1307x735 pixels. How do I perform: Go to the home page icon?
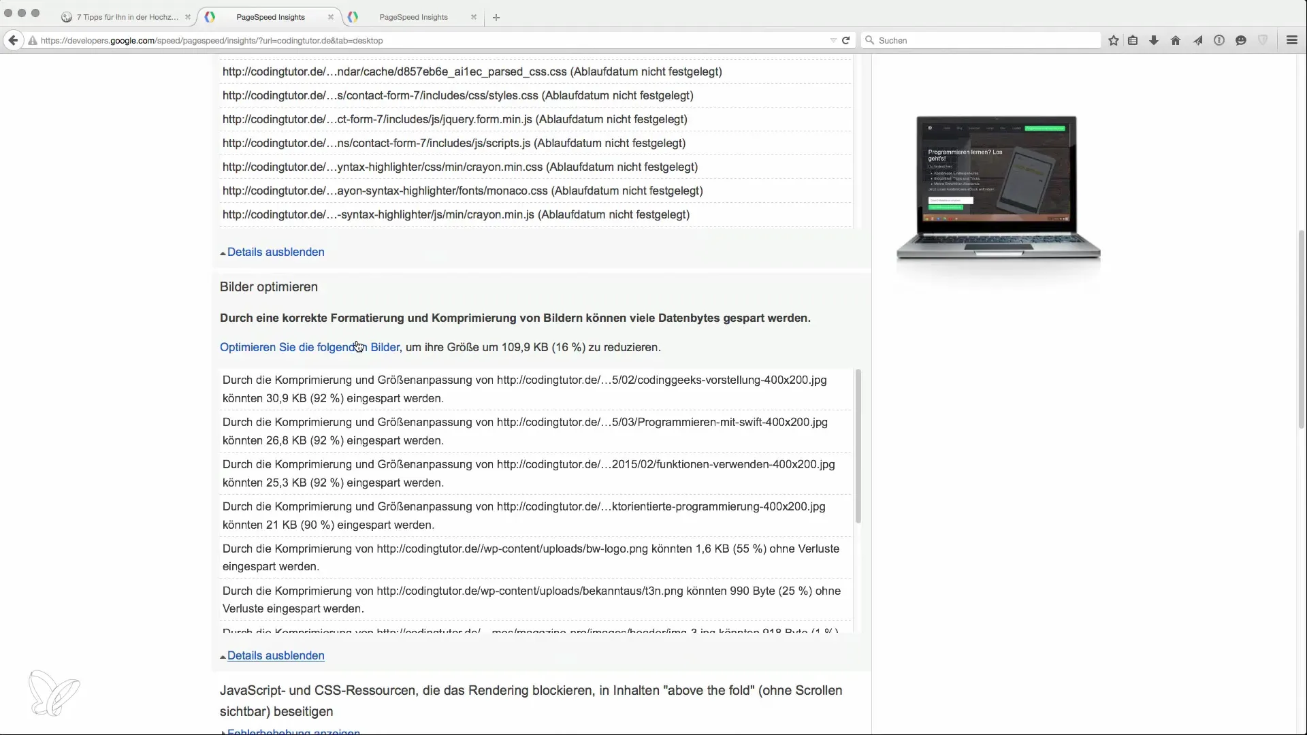tap(1176, 40)
